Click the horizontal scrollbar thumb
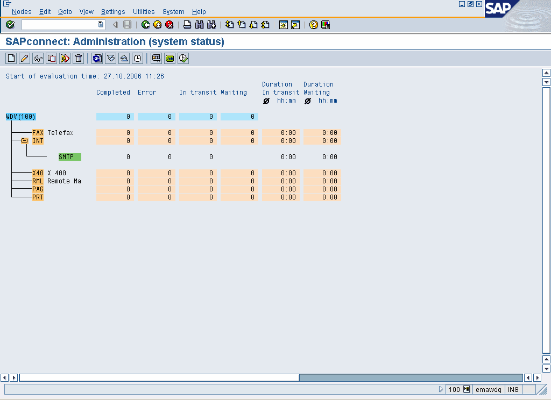This screenshot has height=400, width=551. [411, 378]
